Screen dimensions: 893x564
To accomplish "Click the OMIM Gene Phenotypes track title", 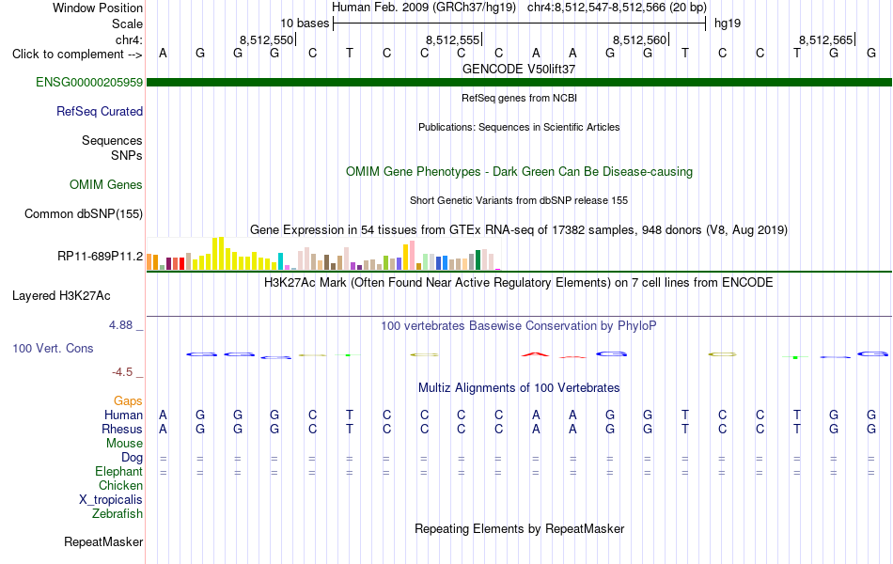I will pos(520,171).
